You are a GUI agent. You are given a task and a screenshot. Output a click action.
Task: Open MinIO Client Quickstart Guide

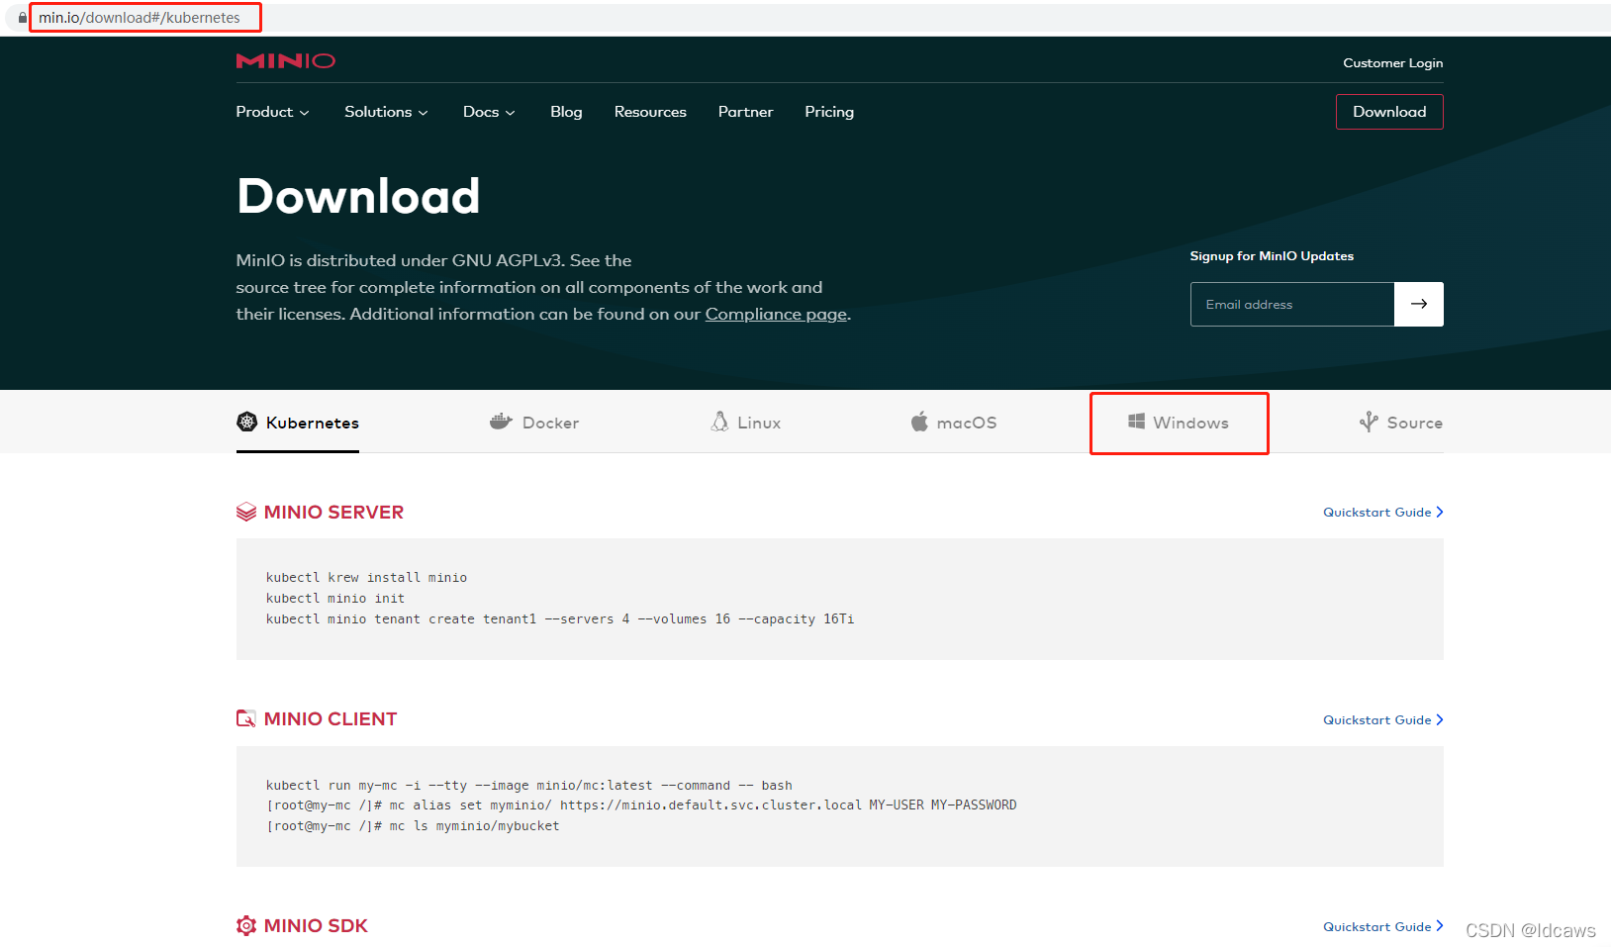(1383, 719)
